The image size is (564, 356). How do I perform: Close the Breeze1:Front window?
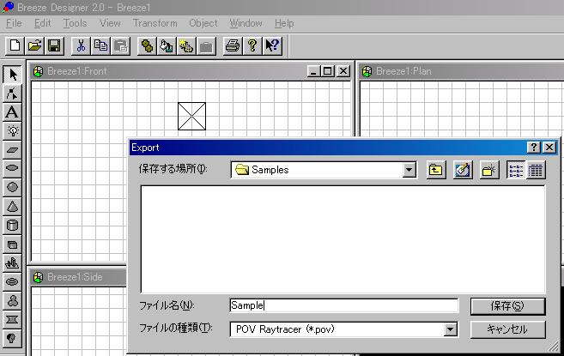click(343, 71)
